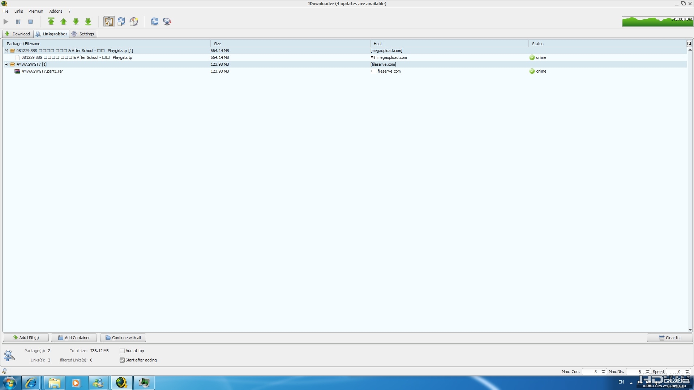
Task: Toggle clipboard observation toolbar icon
Action: (x=109, y=22)
